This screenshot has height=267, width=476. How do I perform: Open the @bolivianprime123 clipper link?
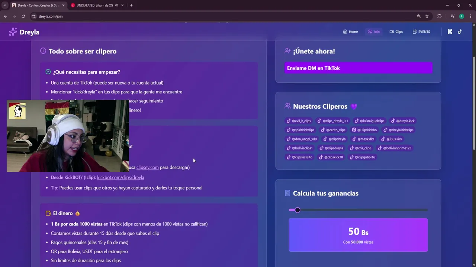[395, 148]
